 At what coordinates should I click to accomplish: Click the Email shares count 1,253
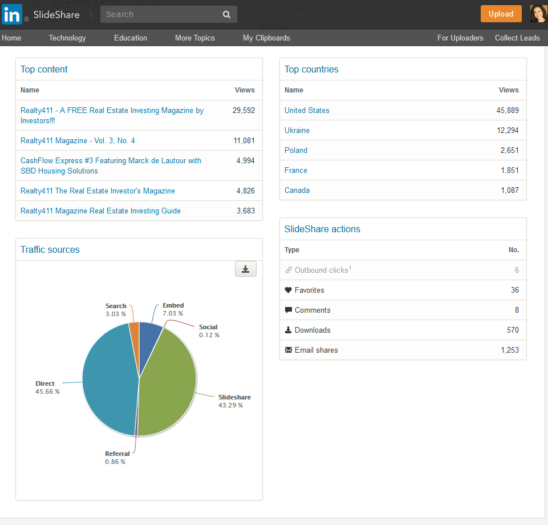[510, 350]
